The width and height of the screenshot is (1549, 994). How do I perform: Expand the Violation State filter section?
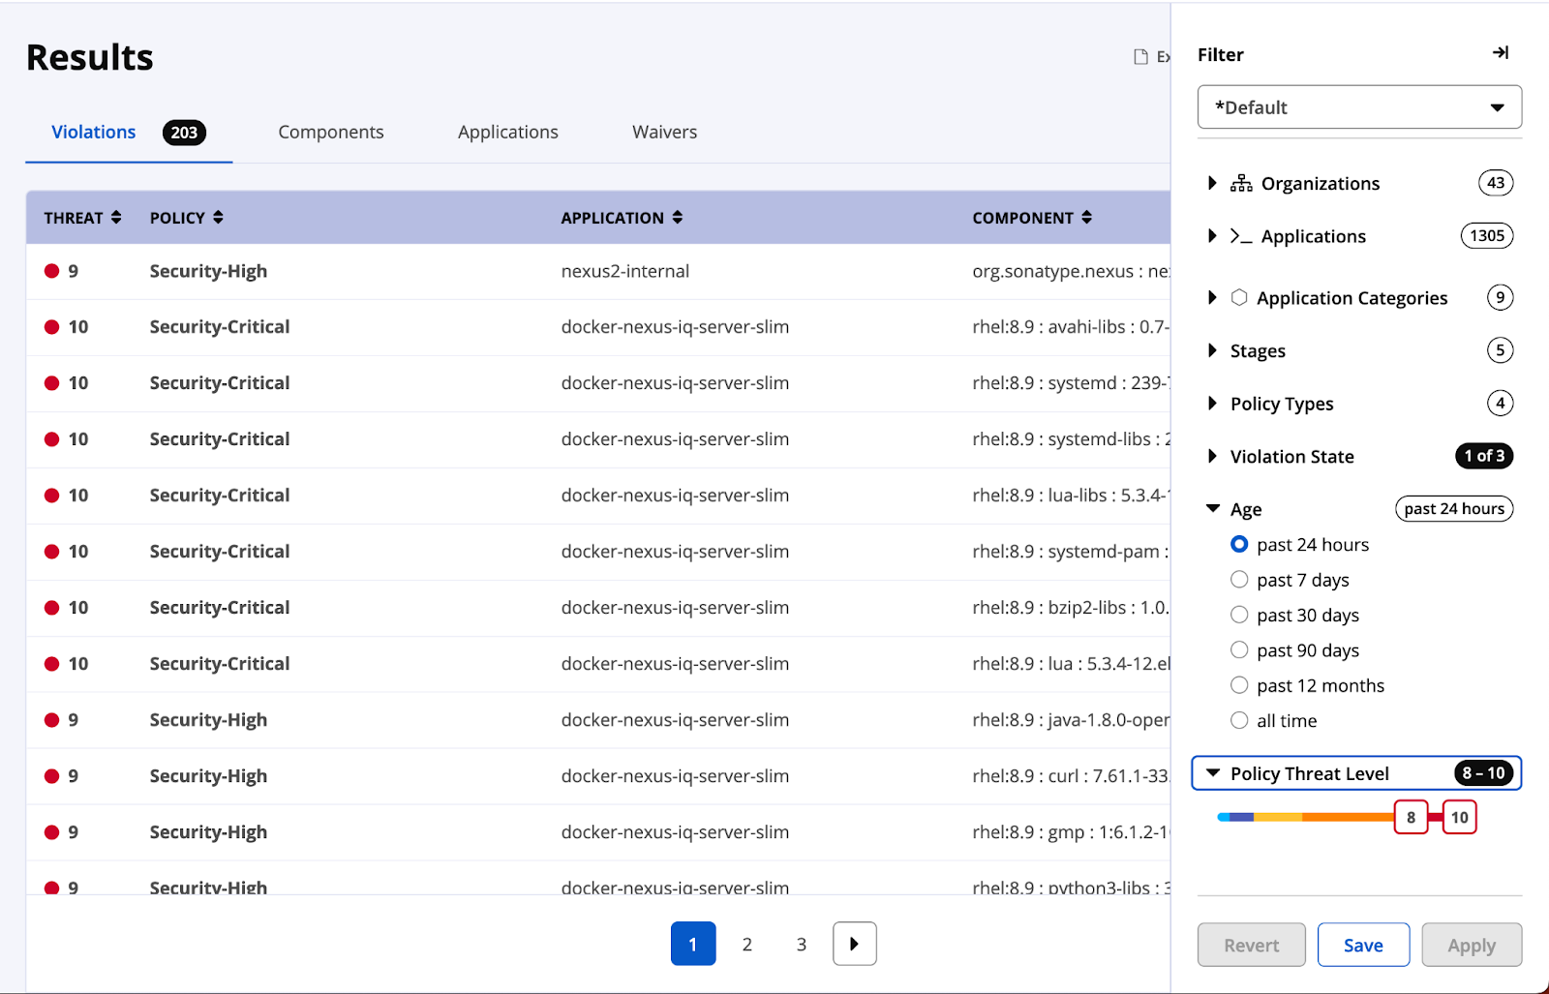click(x=1212, y=456)
